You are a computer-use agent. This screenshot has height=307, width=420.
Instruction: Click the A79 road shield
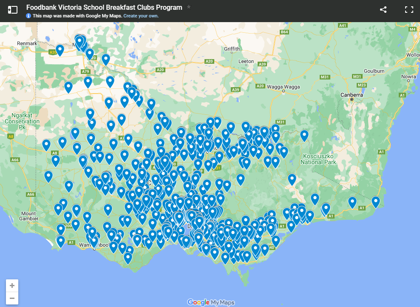85,71
